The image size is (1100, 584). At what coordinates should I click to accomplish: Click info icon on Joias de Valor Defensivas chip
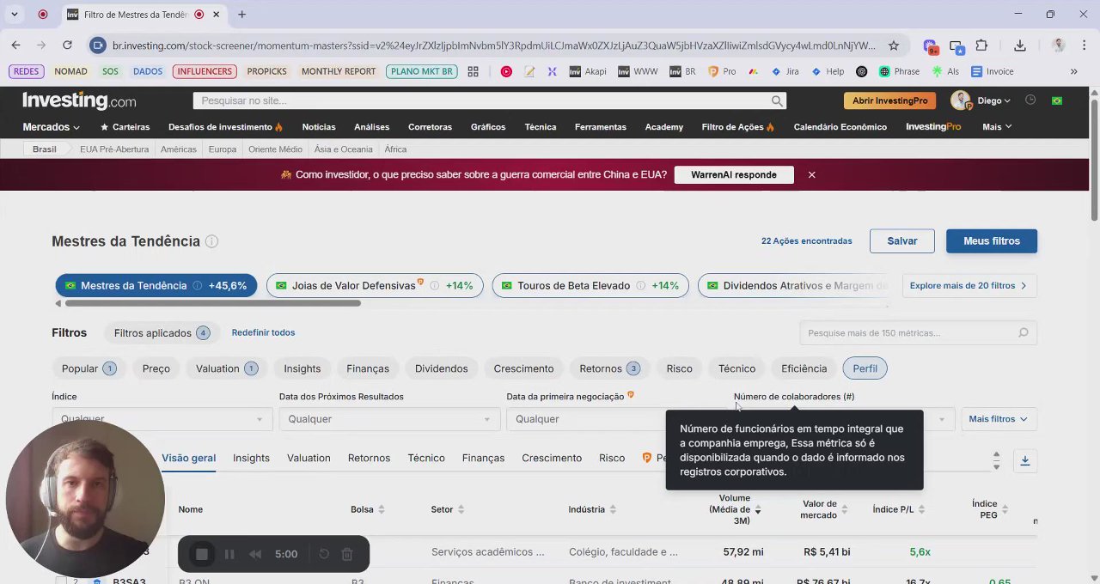point(434,286)
